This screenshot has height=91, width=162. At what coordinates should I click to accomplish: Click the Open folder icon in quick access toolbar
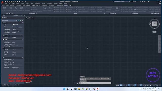click(7, 2)
